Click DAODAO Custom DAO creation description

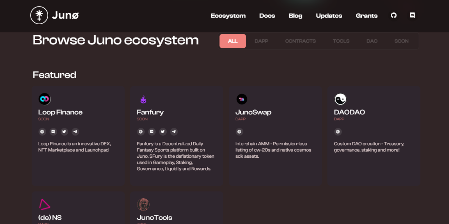point(369,147)
